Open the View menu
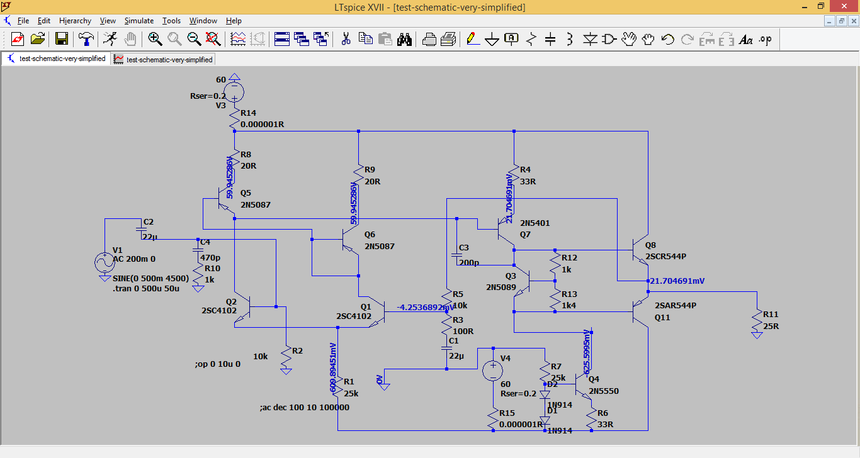This screenshot has height=458, width=860. (x=108, y=21)
